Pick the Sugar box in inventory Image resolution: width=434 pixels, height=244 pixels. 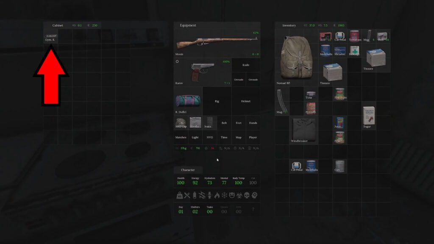coord(369,116)
